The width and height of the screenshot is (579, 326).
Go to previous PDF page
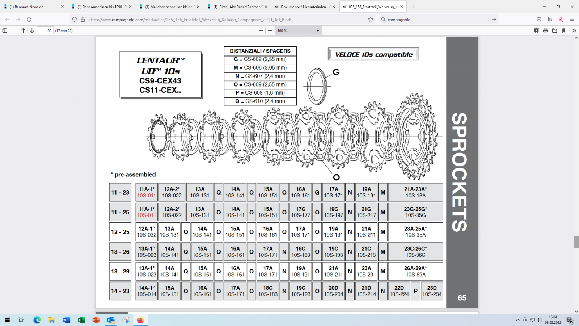pyautogui.click(x=23, y=30)
